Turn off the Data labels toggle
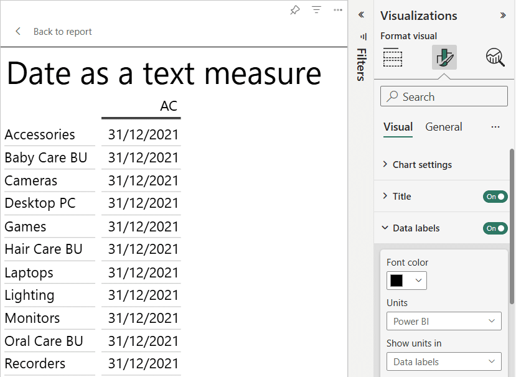This screenshot has height=377, width=516. [495, 228]
